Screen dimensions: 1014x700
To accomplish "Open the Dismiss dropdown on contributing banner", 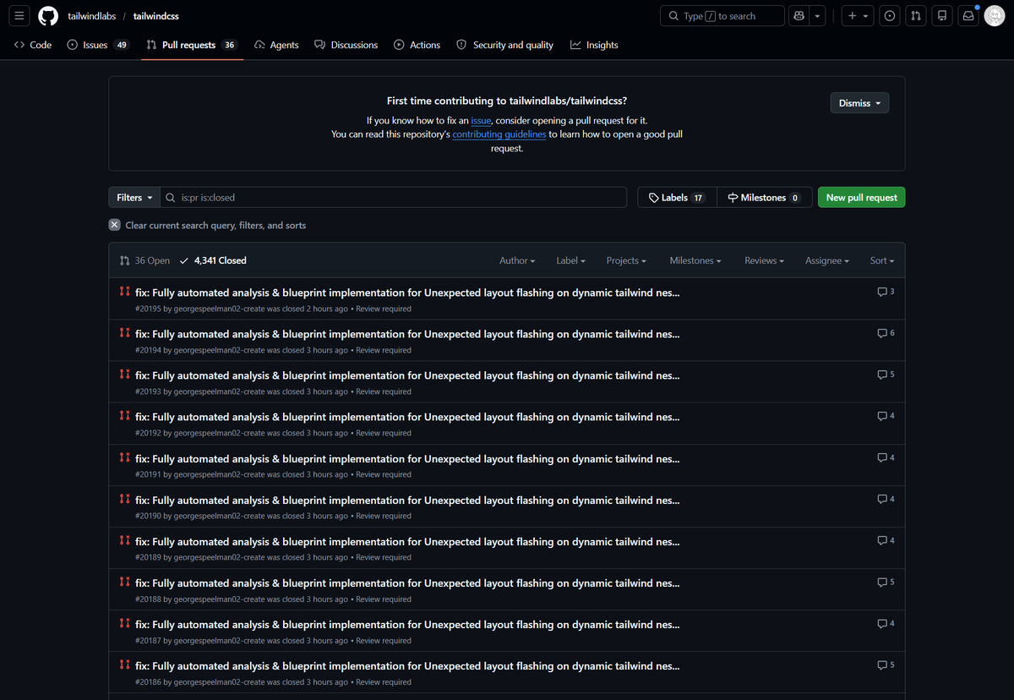I will [x=859, y=103].
